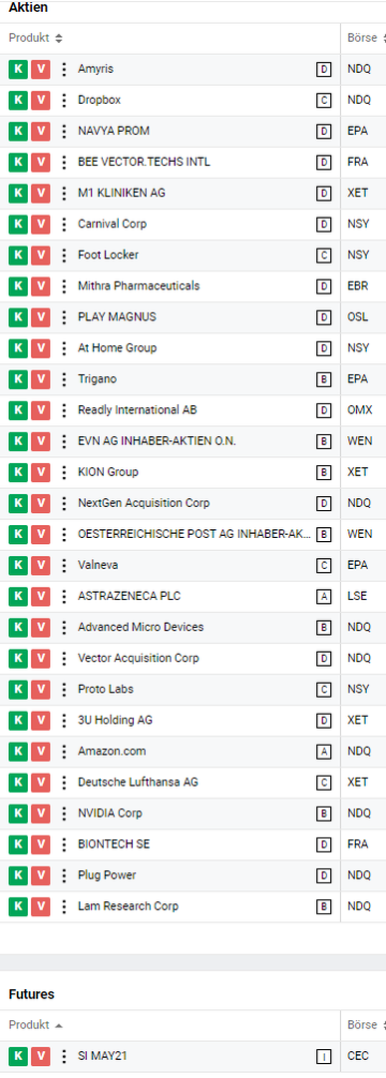Toggle Produkt sort arrow in Futures table
This screenshot has height=1078, width=386.
pos(59,1025)
